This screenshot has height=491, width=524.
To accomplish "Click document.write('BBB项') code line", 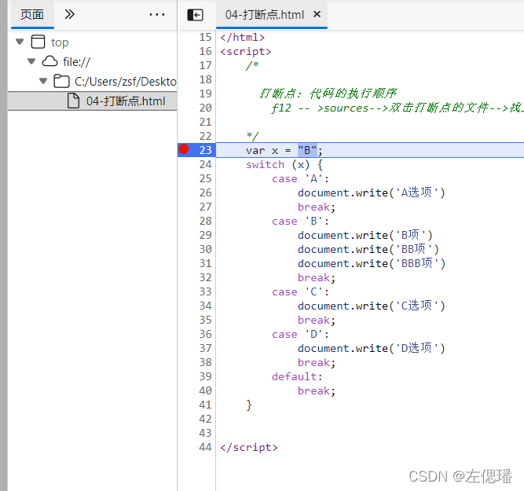I will coord(372,263).
